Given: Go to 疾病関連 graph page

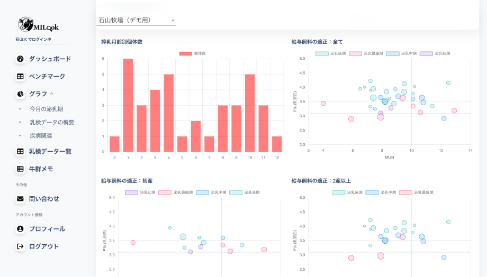Looking at the screenshot, I should coord(41,136).
